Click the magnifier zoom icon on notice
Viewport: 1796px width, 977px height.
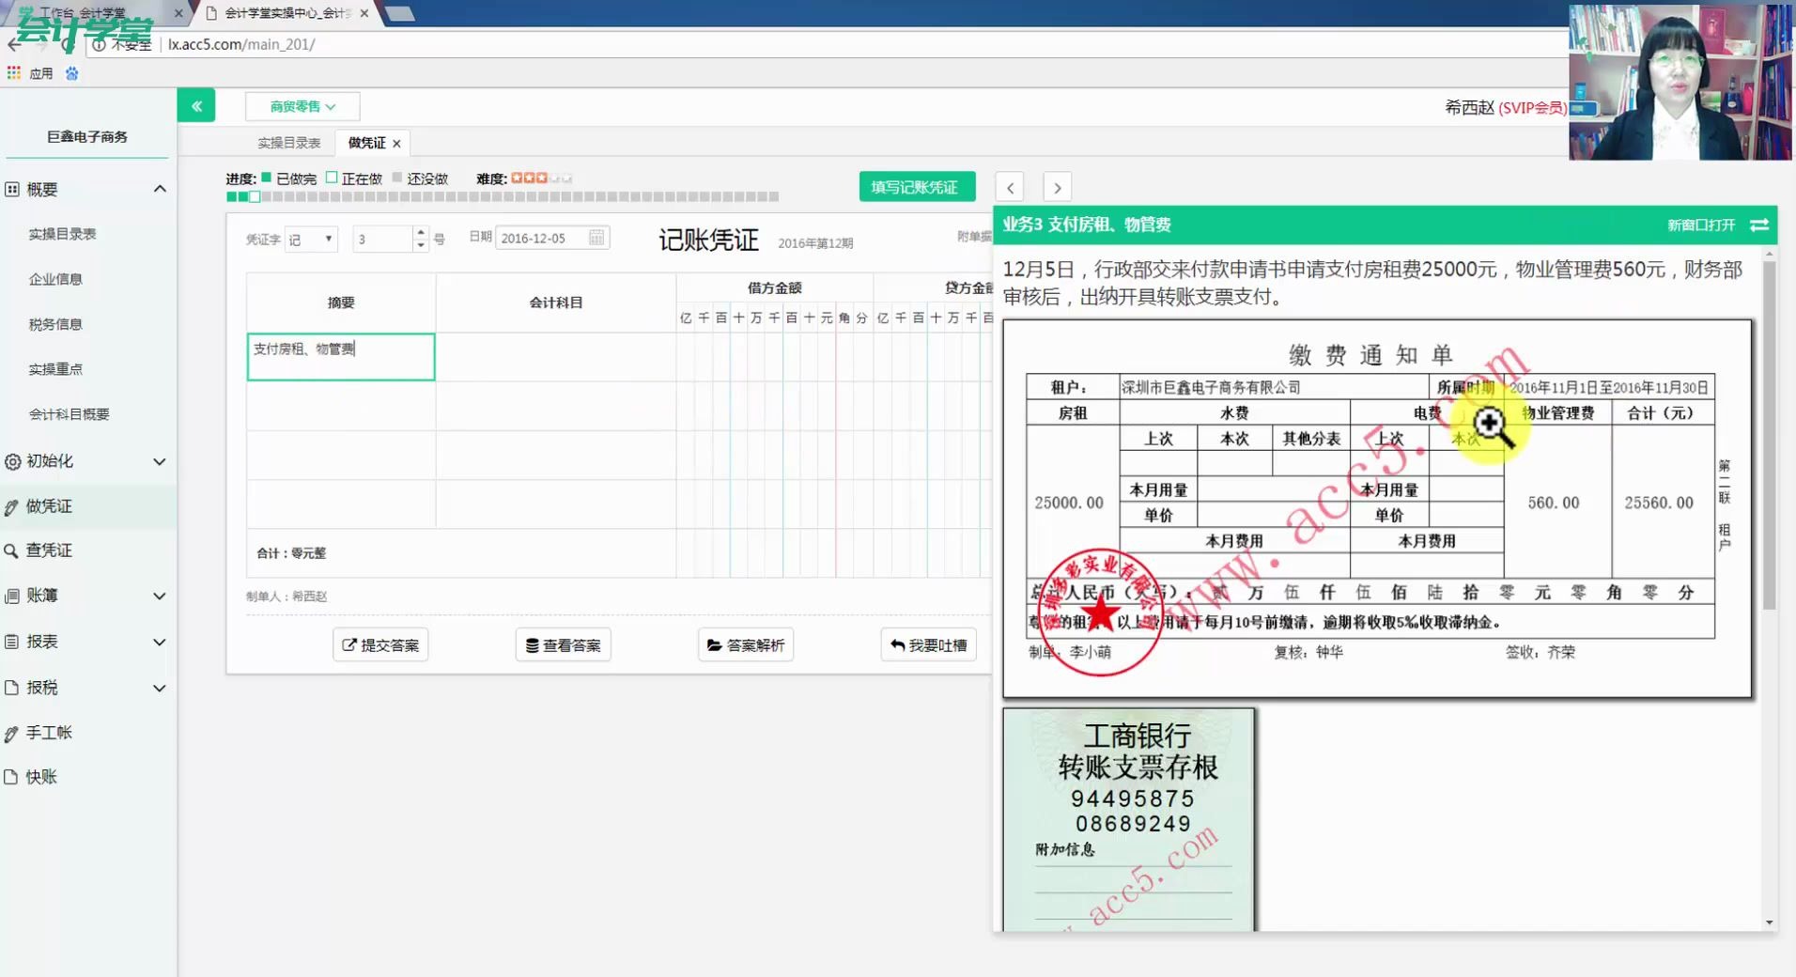1492,427
